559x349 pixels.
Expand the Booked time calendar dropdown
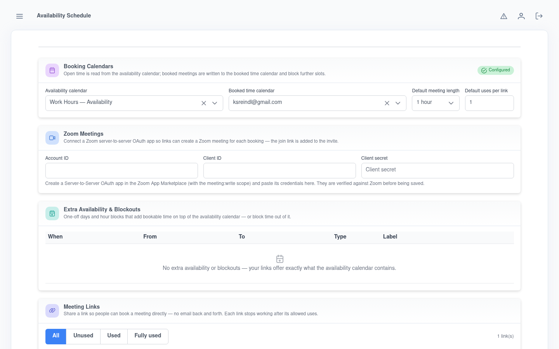[398, 103]
